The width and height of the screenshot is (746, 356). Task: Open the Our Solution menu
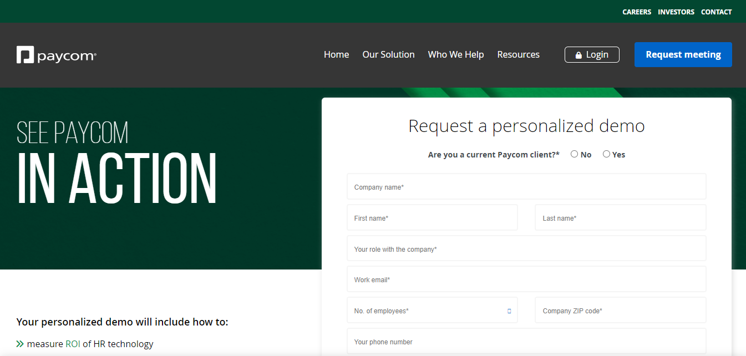pos(388,54)
